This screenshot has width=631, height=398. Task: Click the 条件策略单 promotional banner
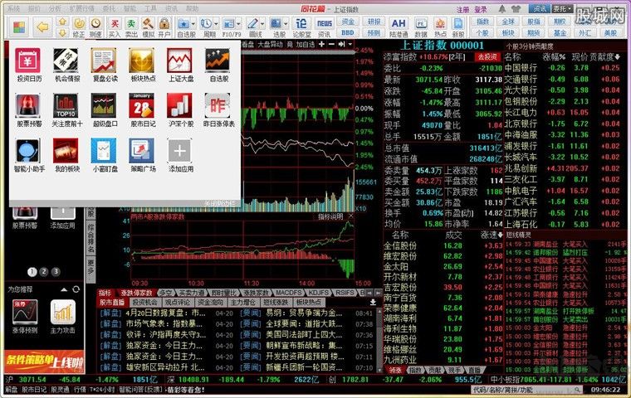pos(44,361)
